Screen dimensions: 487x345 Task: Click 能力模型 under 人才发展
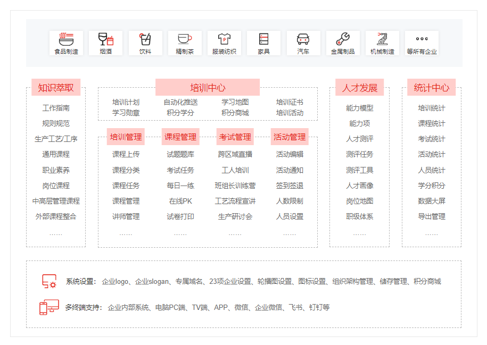360,108
